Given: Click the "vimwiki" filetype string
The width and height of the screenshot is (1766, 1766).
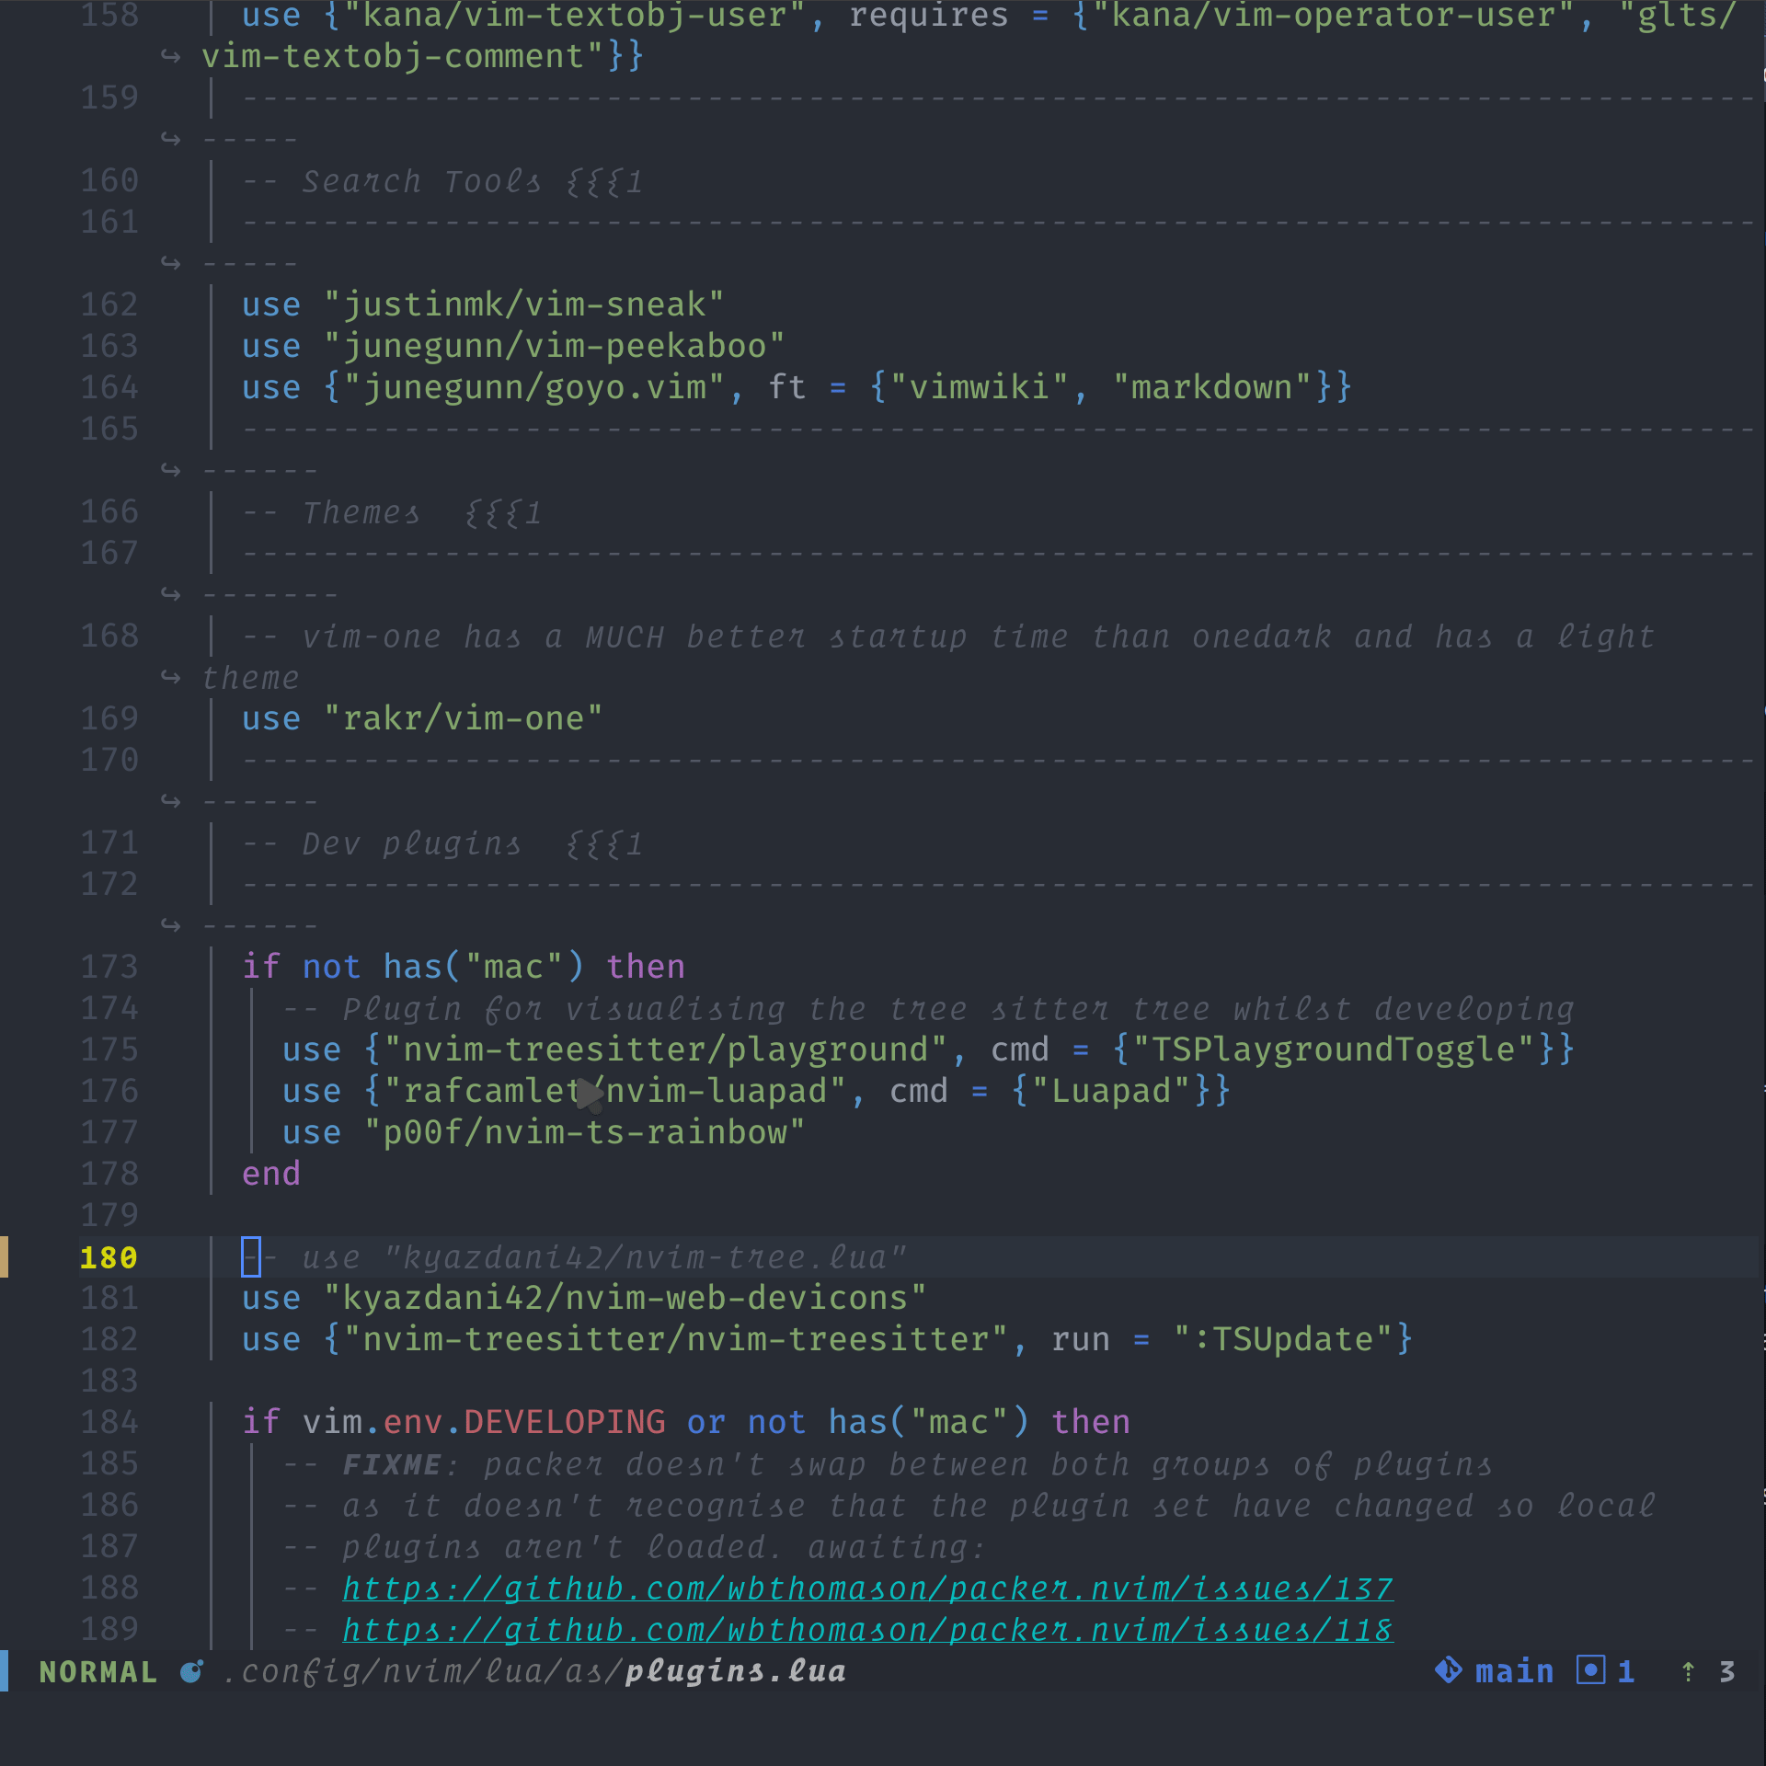Looking at the screenshot, I should click(980, 387).
